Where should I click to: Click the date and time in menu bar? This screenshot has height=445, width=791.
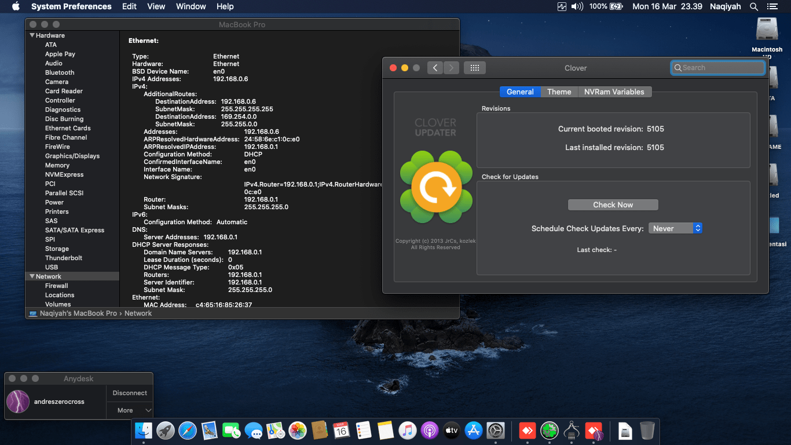click(667, 6)
